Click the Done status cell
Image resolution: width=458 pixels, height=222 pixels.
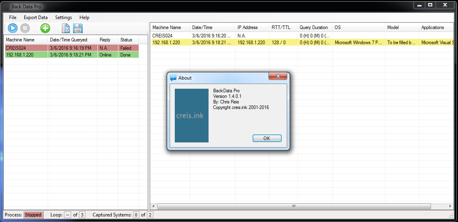[x=129, y=55]
